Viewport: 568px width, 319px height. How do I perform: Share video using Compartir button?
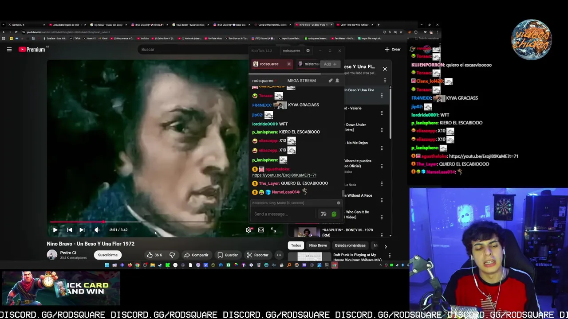tap(196, 255)
